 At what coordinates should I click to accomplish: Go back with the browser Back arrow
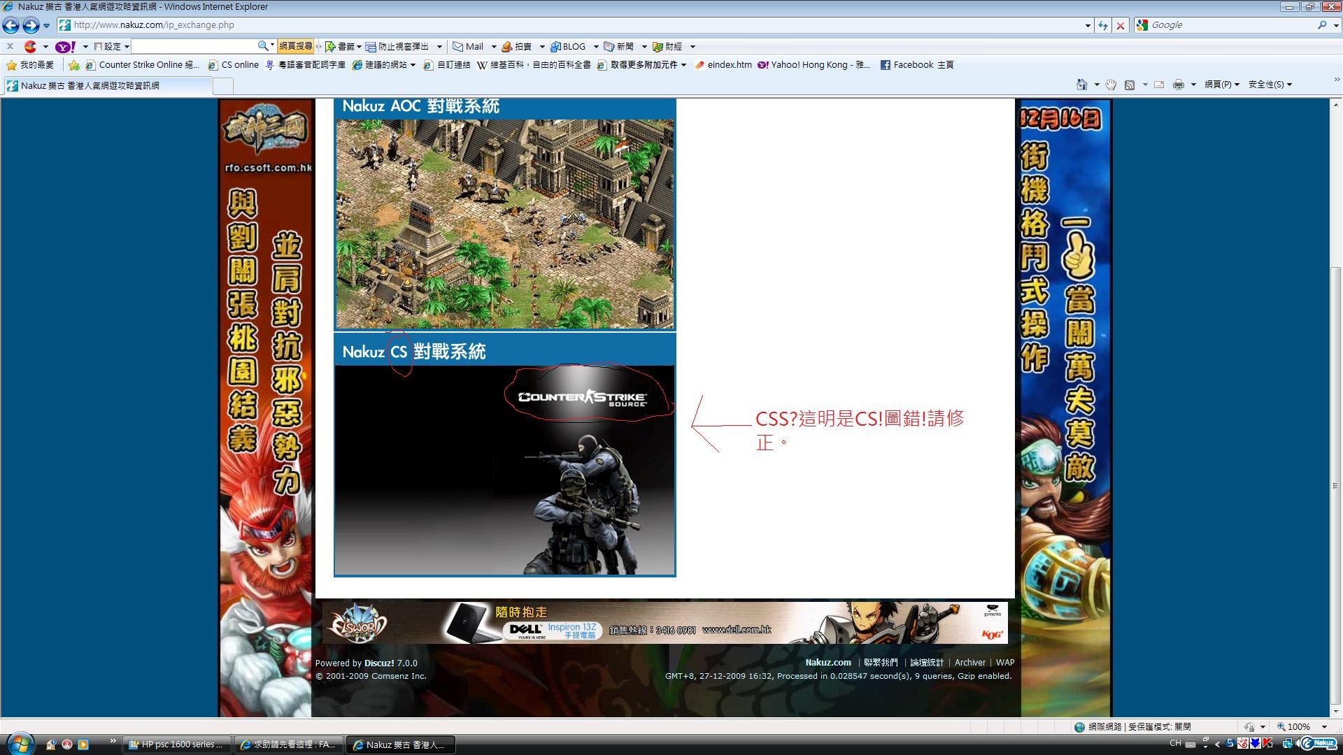(x=10, y=25)
